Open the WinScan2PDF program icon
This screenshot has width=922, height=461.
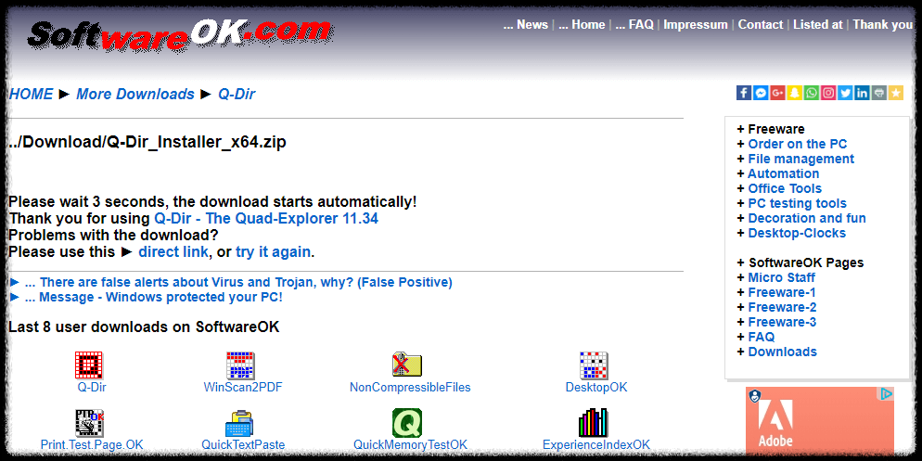tap(240, 365)
